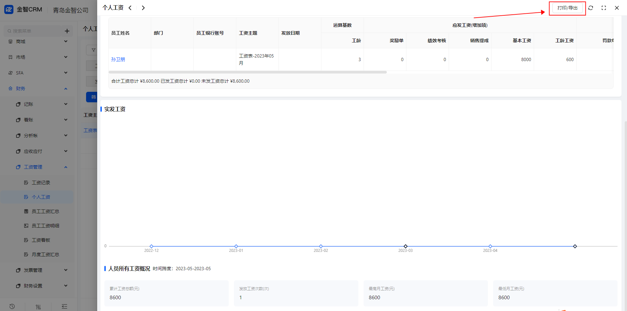This screenshot has height=311, width=627.
Task: Expand 市场 menu chevron
Action: (x=66, y=57)
